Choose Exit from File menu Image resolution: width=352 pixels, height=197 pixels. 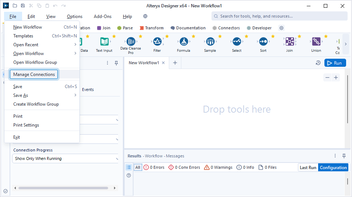click(x=42, y=137)
